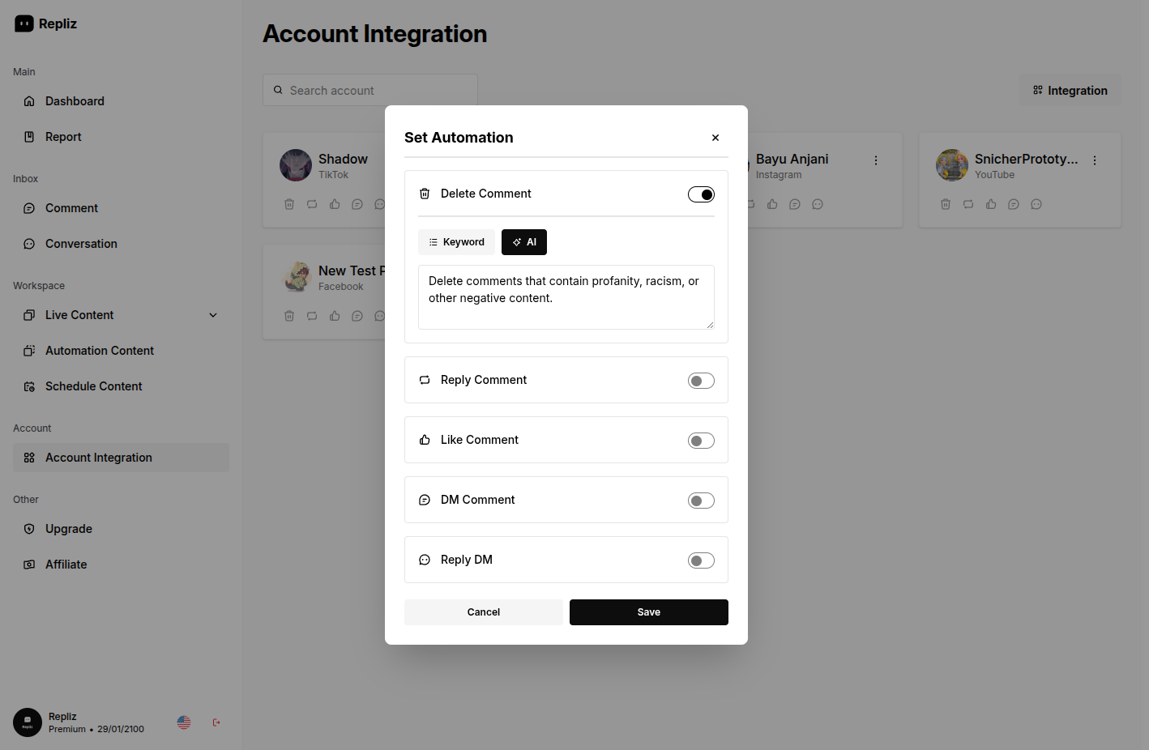Open the Bayu Anjani three-dots menu

[x=876, y=160]
